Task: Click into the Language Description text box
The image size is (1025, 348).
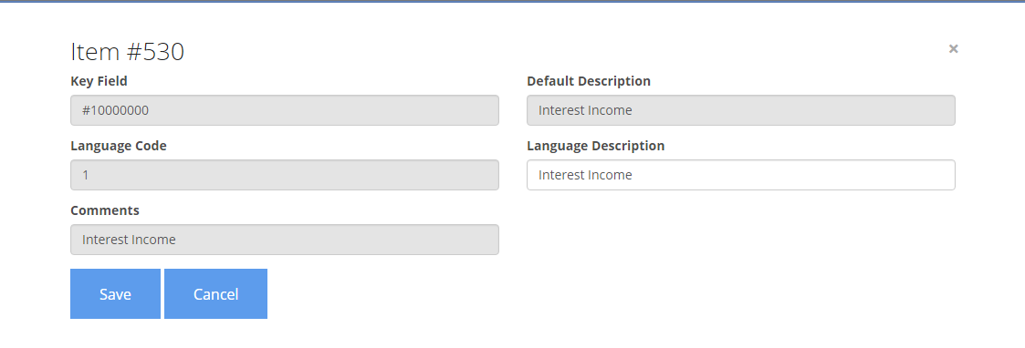Action: pos(740,175)
